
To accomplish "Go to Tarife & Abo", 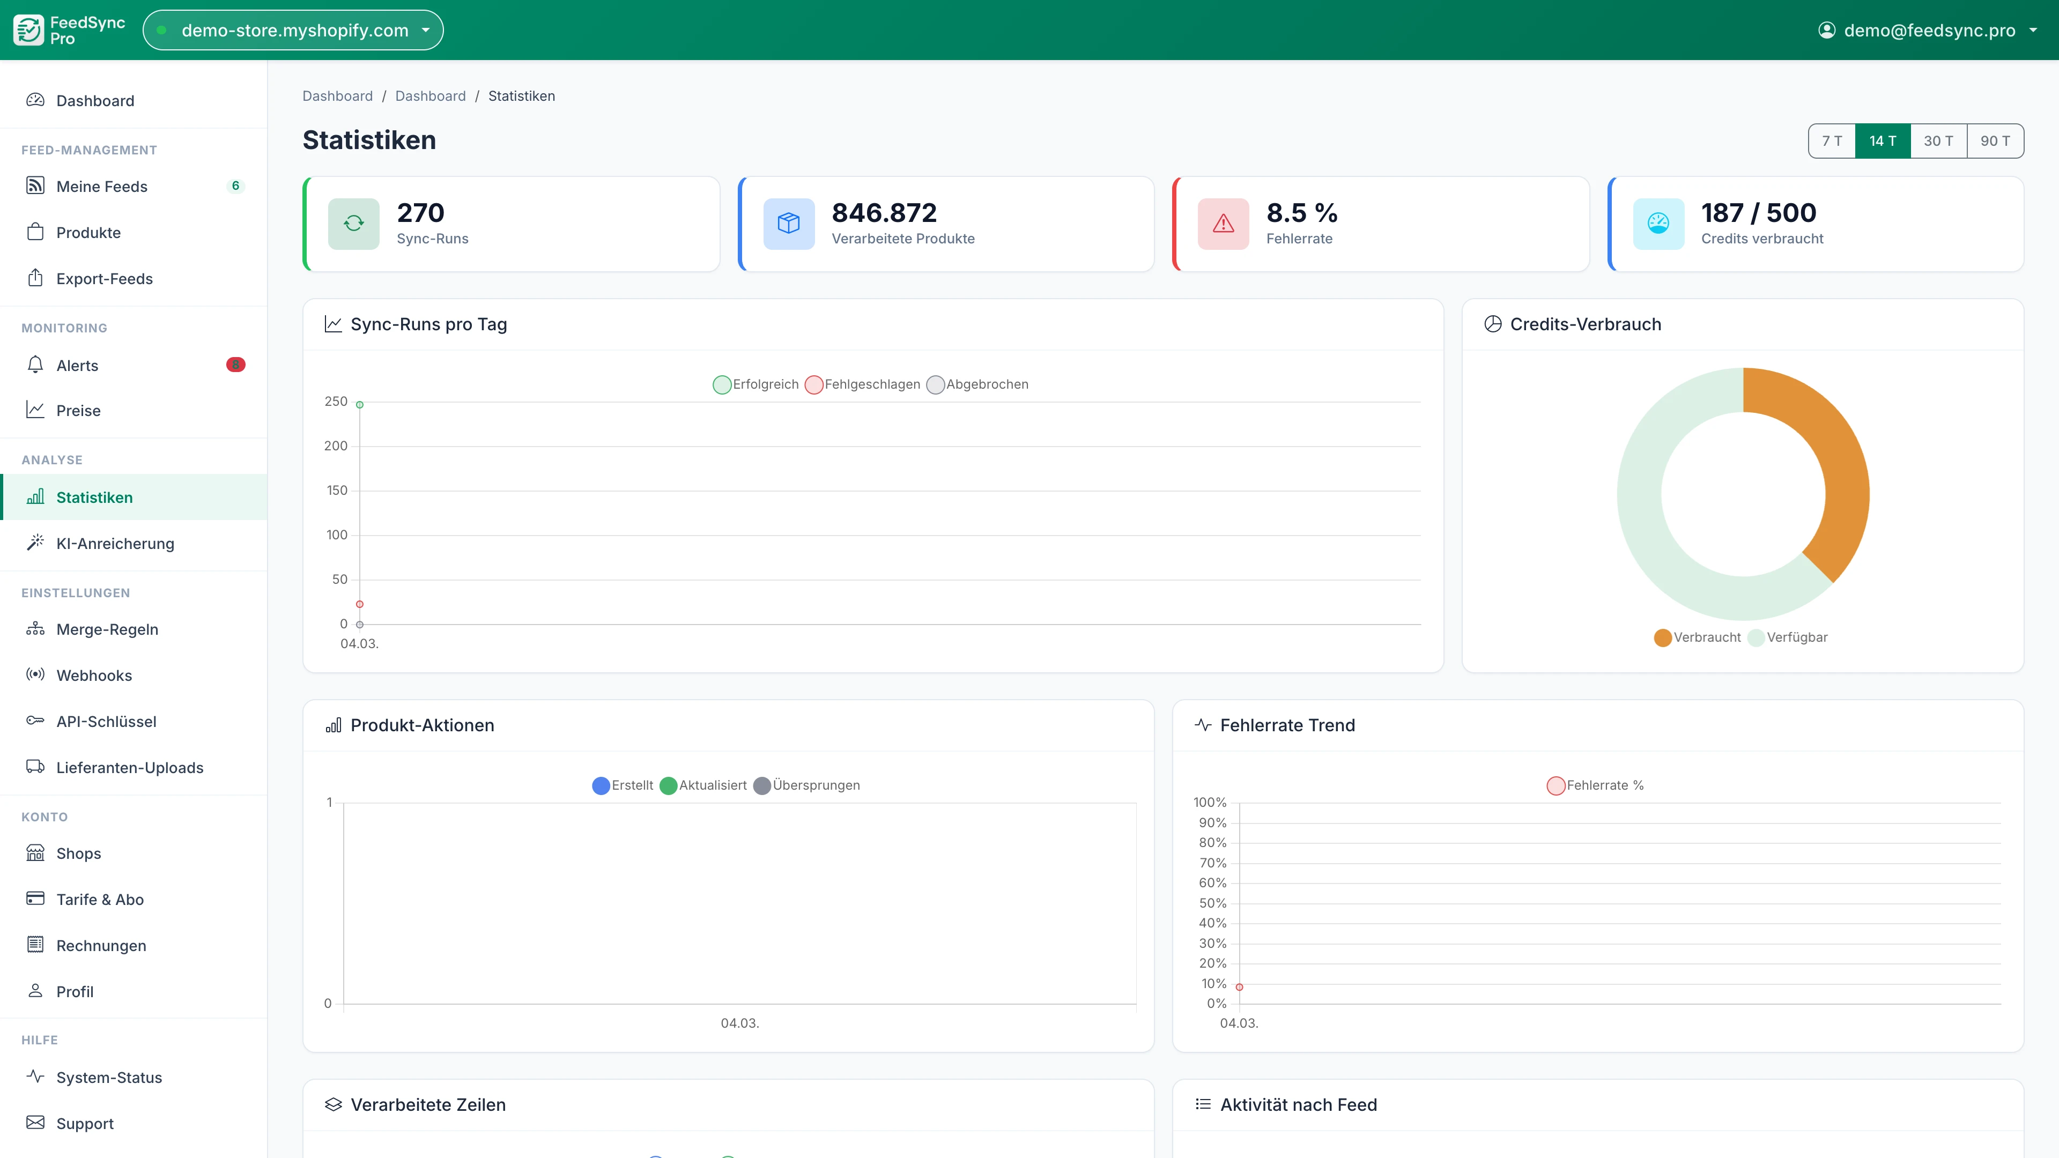I will 99,899.
